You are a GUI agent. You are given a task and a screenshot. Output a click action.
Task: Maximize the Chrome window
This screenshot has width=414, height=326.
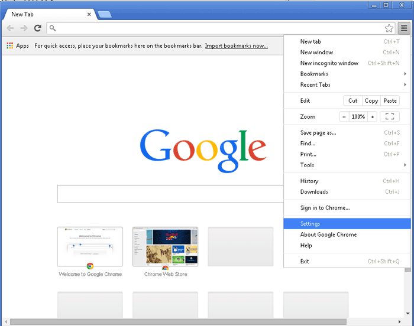[x=386, y=5]
